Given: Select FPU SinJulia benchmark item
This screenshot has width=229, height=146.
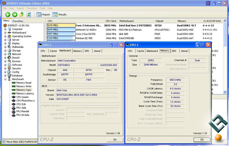Looking at the screenshot, I should (23, 115).
